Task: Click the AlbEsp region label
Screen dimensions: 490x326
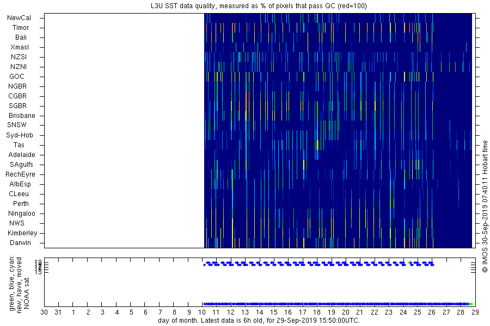Action: click(20, 184)
